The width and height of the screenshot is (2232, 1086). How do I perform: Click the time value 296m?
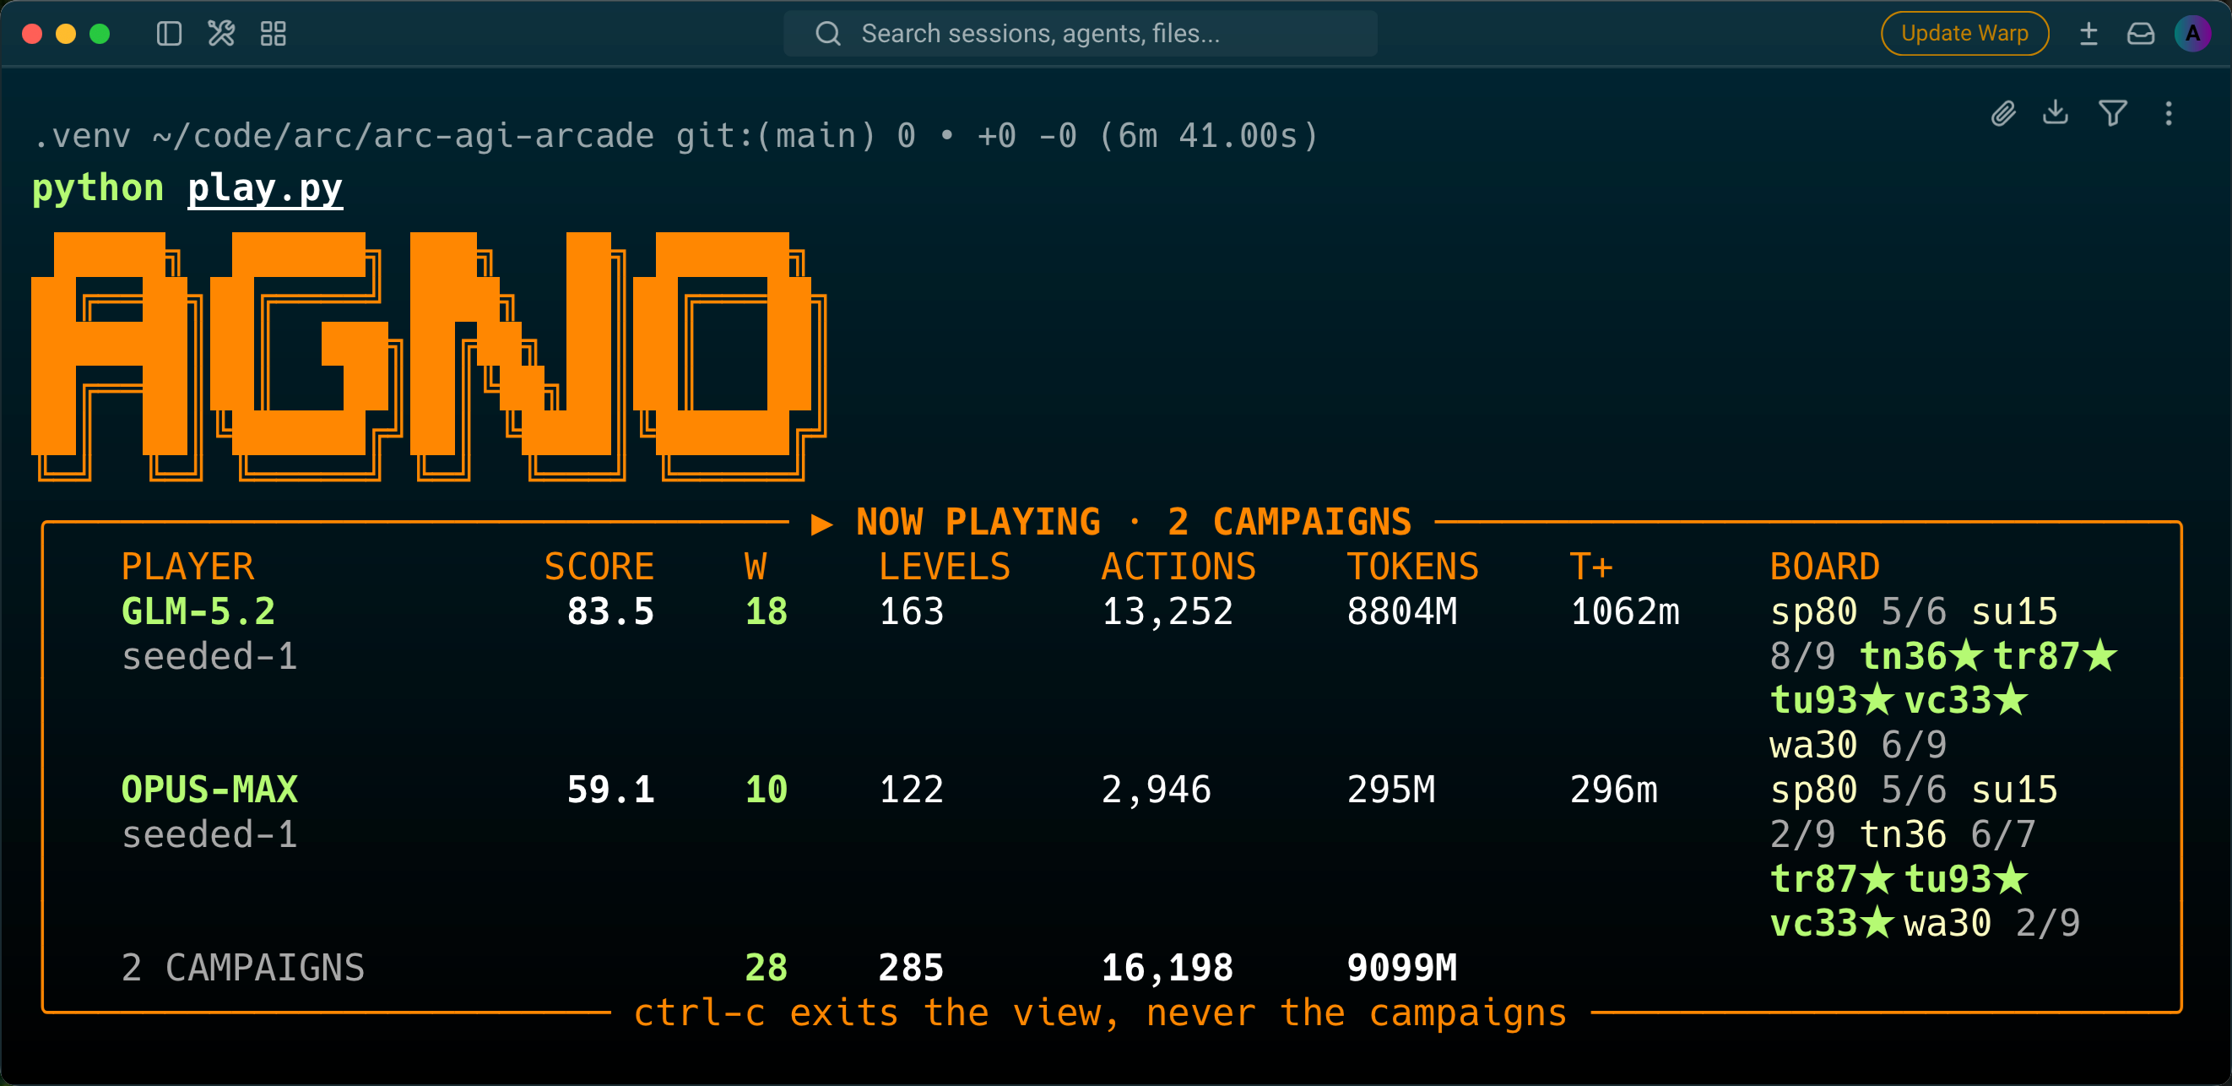point(1613,790)
